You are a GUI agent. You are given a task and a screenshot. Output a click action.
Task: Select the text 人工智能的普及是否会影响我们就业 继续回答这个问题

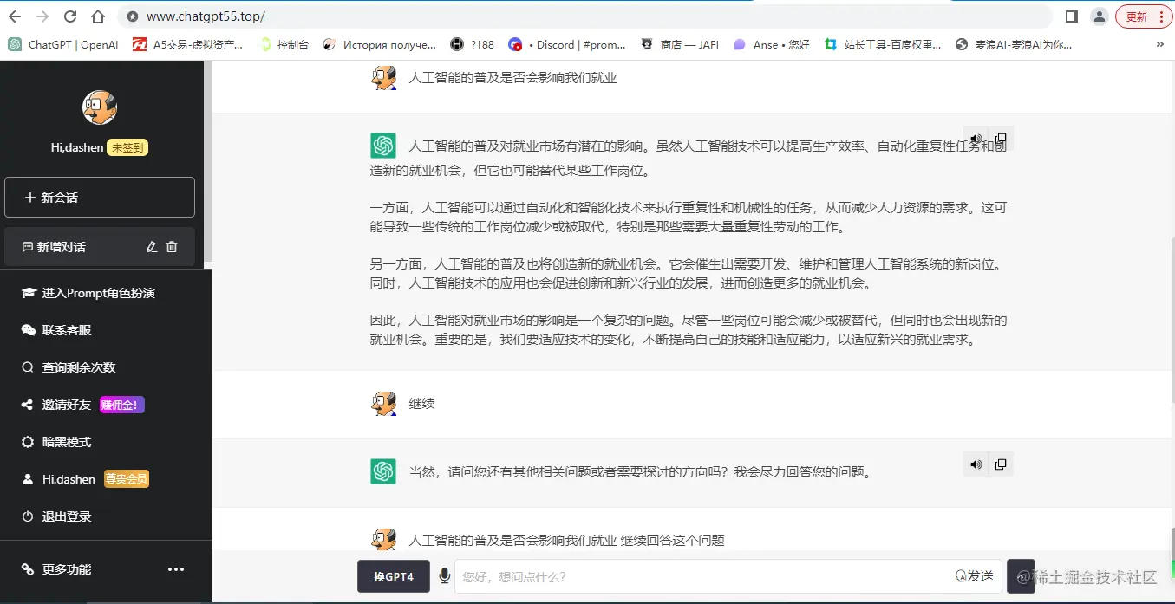pyautogui.click(x=566, y=541)
